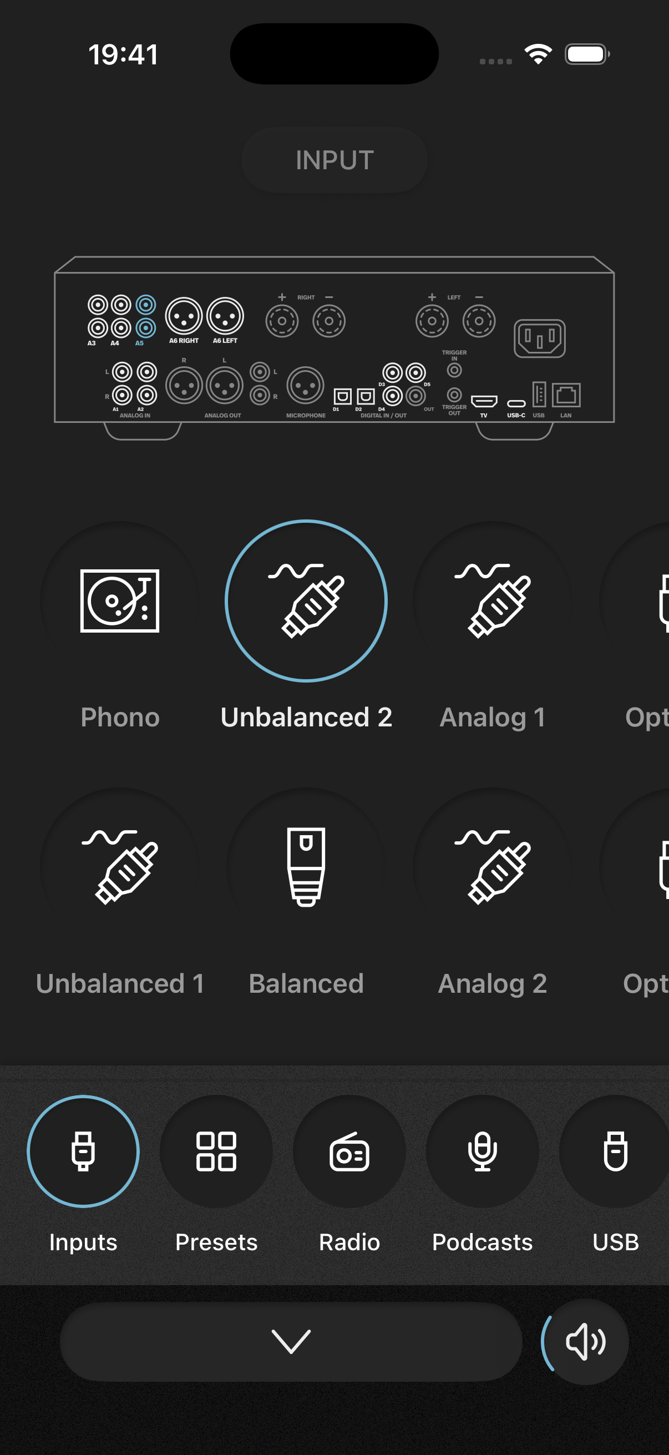This screenshot has width=669, height=1455.
Task: Open the Podcasts tab
Action: click(x=482, y=1151)
